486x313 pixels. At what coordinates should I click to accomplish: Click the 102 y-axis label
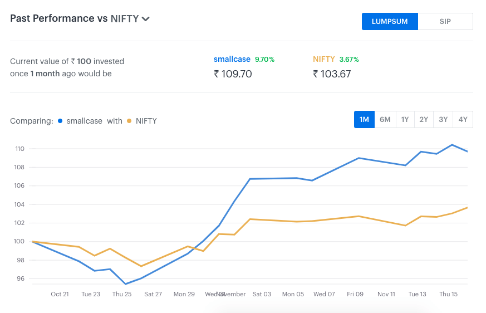point(19,223)
